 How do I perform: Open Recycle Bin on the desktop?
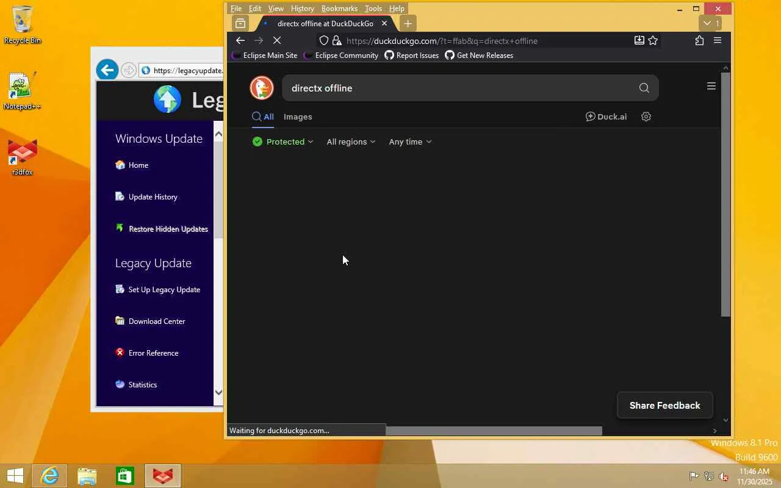23,26
